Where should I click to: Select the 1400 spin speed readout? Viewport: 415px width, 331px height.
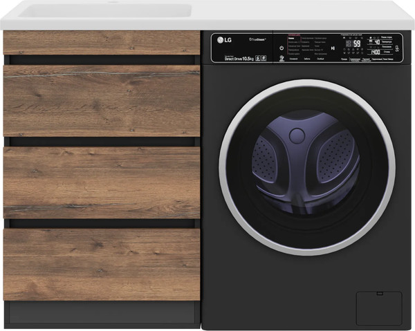pos(374,51)
